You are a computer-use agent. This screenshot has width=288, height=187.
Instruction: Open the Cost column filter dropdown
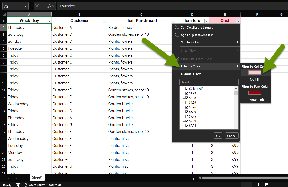(x=238, y=21)
